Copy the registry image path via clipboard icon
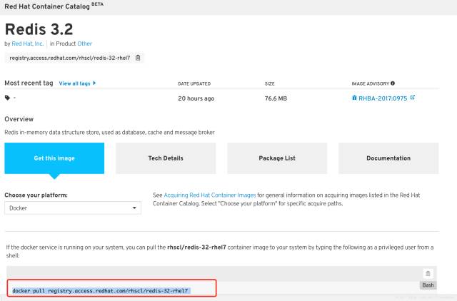 [x=138, y=58]
